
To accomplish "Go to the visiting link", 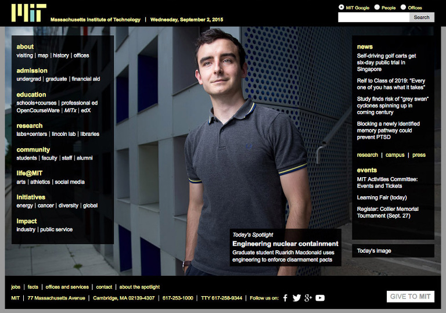I will click(25, 56).
